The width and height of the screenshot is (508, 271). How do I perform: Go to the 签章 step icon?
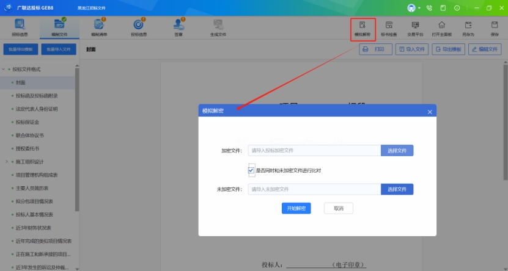[x=179, y=27]
